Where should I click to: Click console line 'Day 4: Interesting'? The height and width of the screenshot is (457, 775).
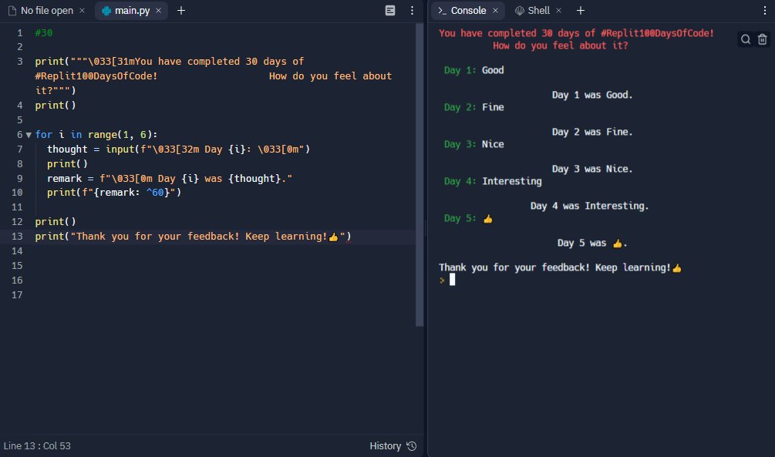(492, 181)
